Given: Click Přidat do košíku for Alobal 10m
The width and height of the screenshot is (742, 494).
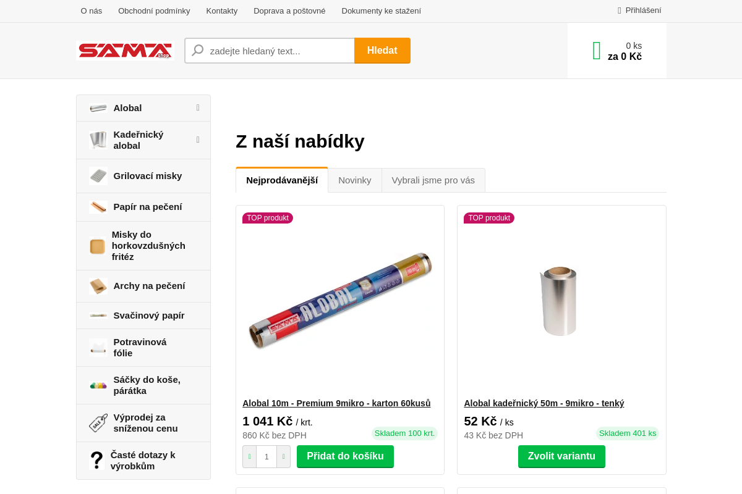Looking at the screenshot, I should (345, 456).
